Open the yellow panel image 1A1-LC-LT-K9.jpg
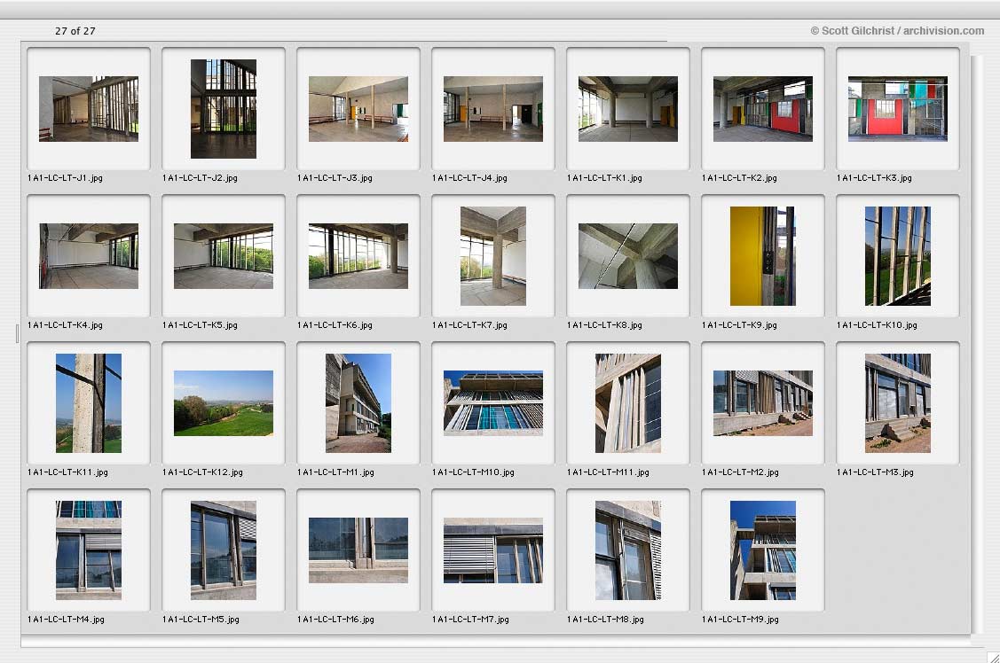 [x=763, y=256]
